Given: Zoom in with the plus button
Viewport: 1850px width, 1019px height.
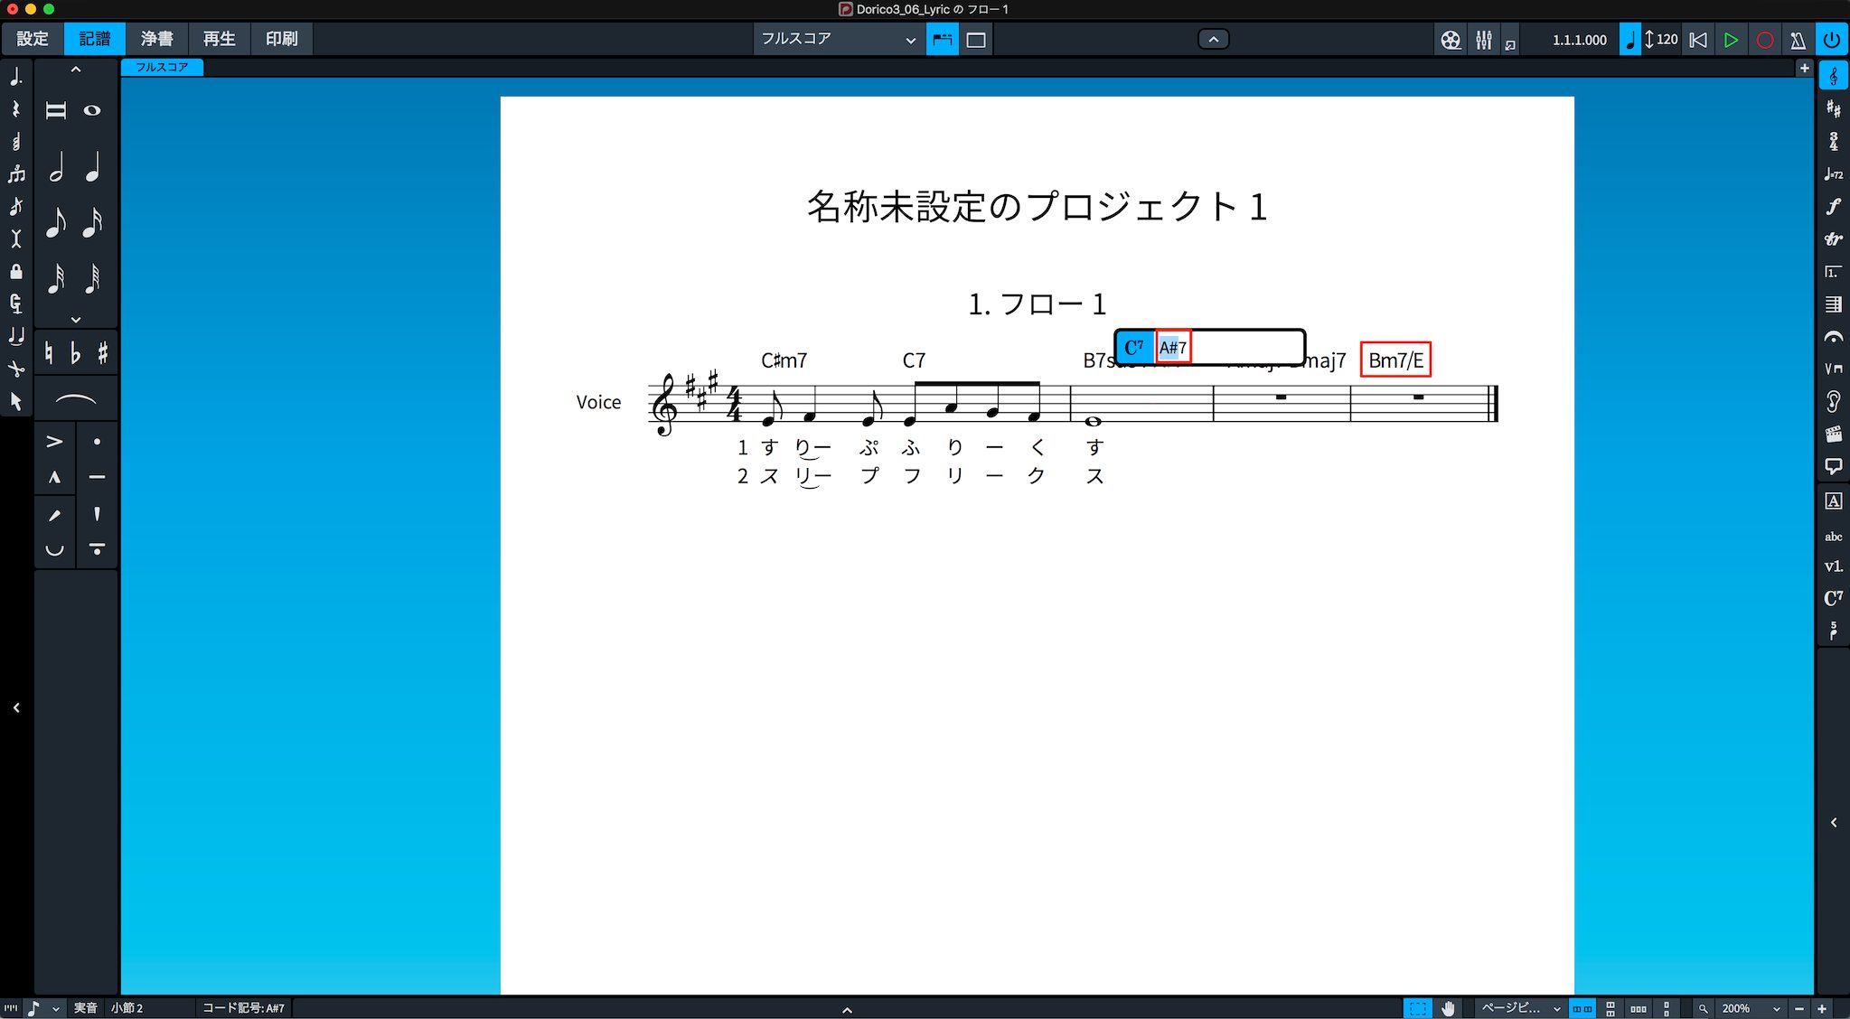Looking at the screenshot, I should [1822, 1008].
